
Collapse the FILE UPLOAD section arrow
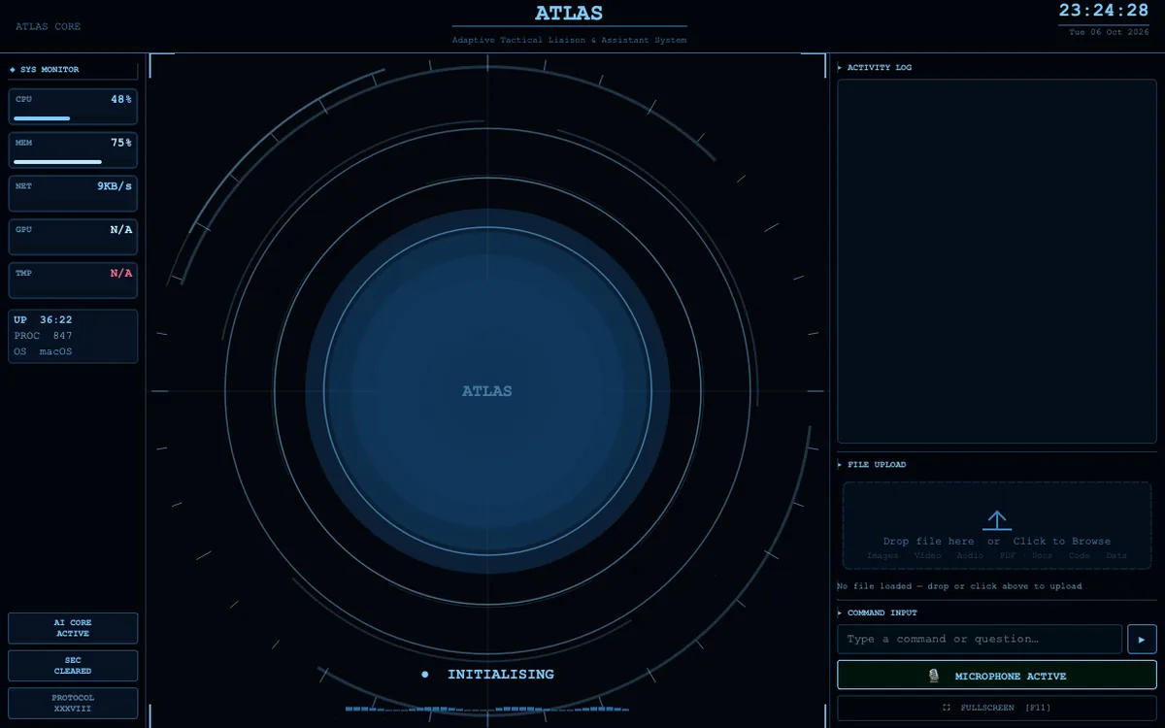[x=840, y=465]
